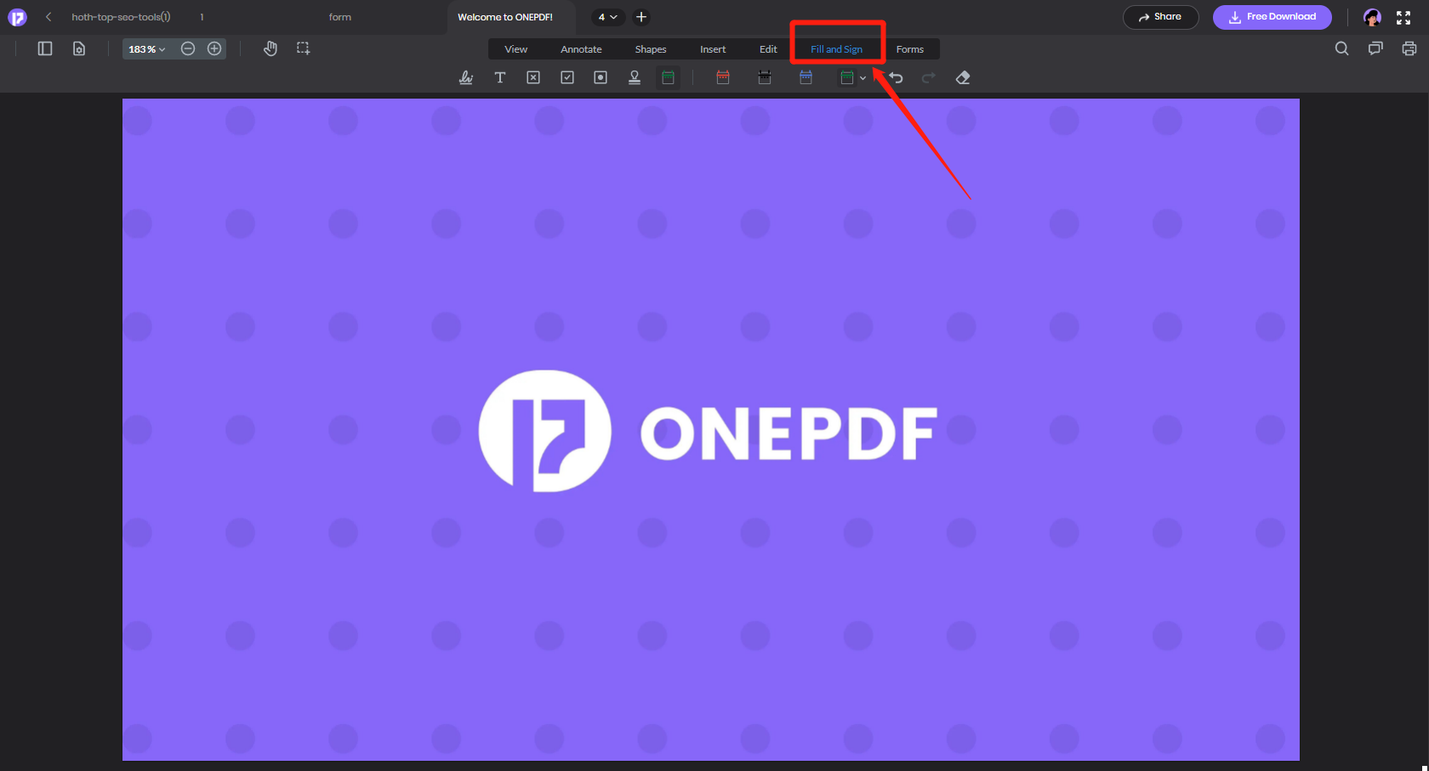This screenshot has width=1429, height=771.
Task: Click the Share button
Action: (1160, 17)
